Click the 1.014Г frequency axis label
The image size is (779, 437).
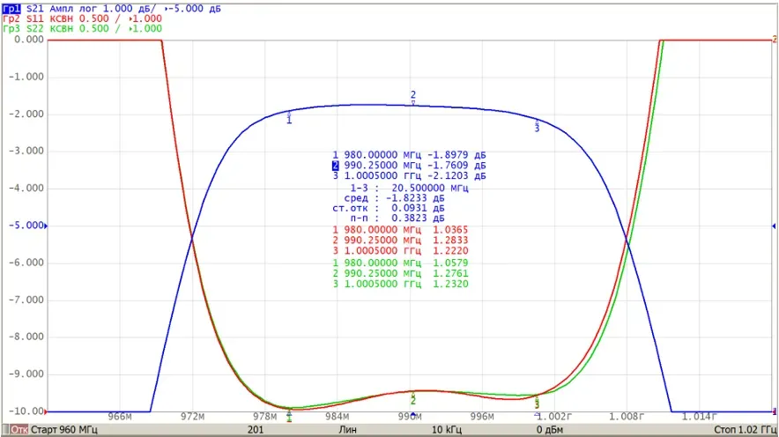(699, 417)
